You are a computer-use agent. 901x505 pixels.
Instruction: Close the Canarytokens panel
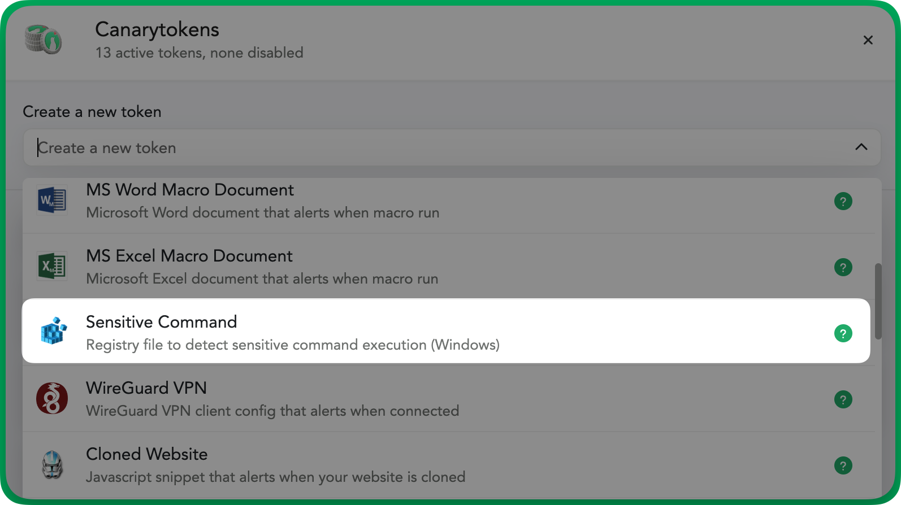(868, 40)
